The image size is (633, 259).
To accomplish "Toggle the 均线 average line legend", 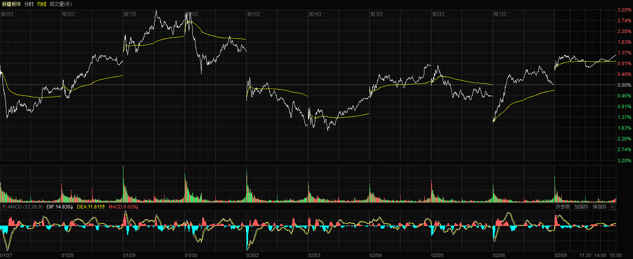I will coord(41,4).
